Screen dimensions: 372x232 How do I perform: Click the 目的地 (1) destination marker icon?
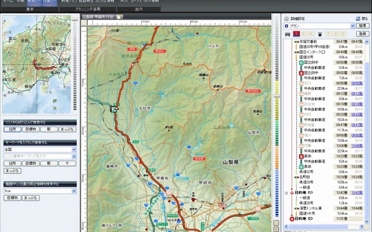292,193
